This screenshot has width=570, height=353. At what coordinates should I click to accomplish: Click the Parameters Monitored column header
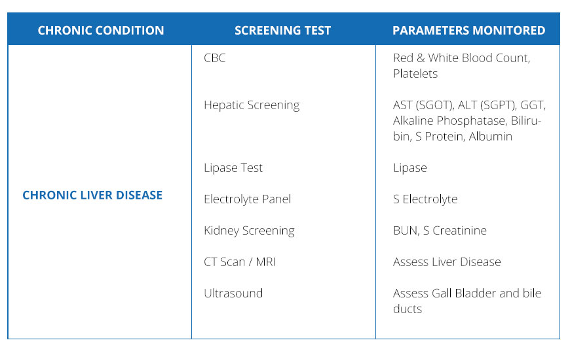(468, 30)
